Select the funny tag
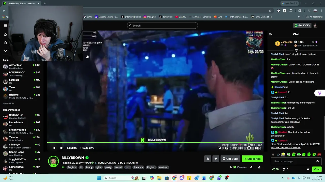The image size is (325, 182). point(89,167)
